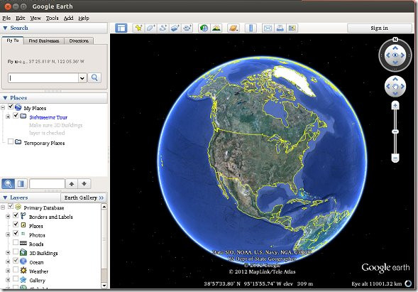Click the View in Google Maps icon
Viewport: 418px width, 292px height.
[292, 28]
